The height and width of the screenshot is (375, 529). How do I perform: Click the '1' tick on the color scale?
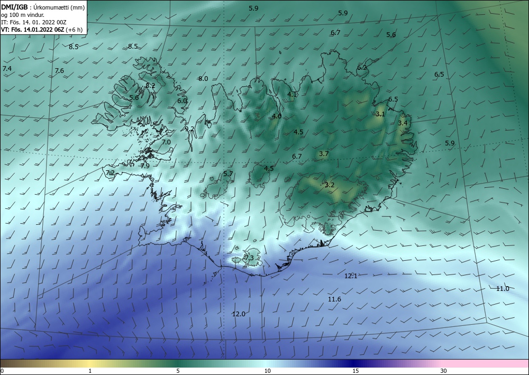click(x=90, y=371)
